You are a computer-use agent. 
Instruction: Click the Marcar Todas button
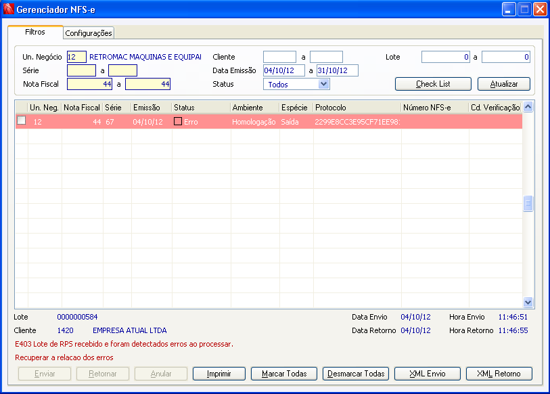point(284,374)
